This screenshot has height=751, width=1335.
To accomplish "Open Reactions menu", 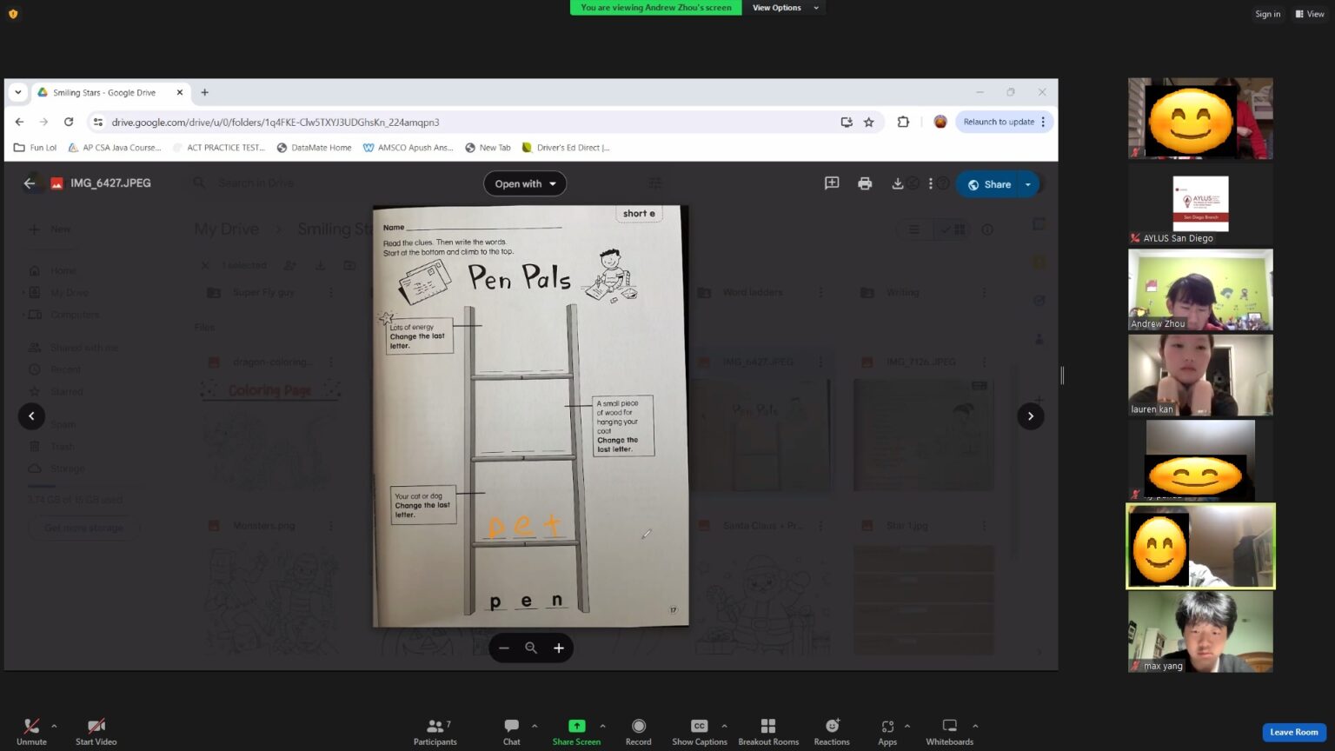I will pos(832,731).
